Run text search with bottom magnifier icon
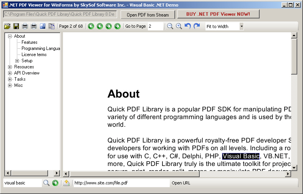Image resolution: width=303 pixels, height=194 pixels. pos(46,183)
